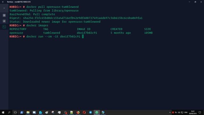Click the 'IMAGE ID' column header
Viewport: 204px width, 115px height.
84,29
